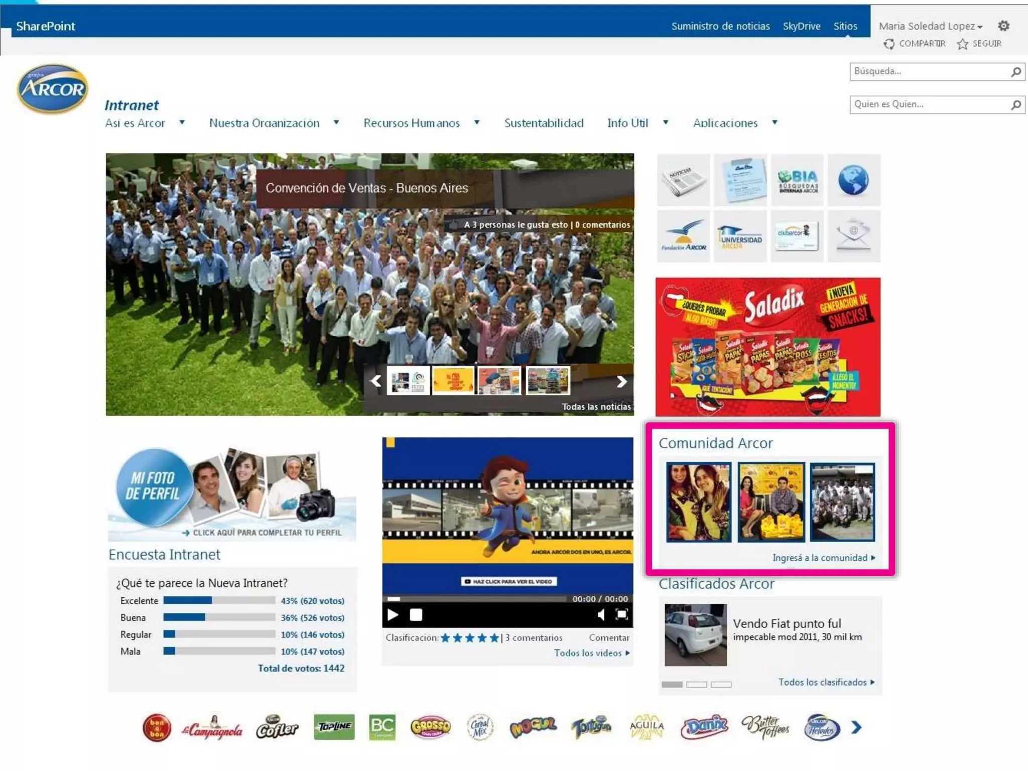Click the Topline brand logo
Image resolution: width=1028 pixels, height=771 pixels.
point(334,727)
